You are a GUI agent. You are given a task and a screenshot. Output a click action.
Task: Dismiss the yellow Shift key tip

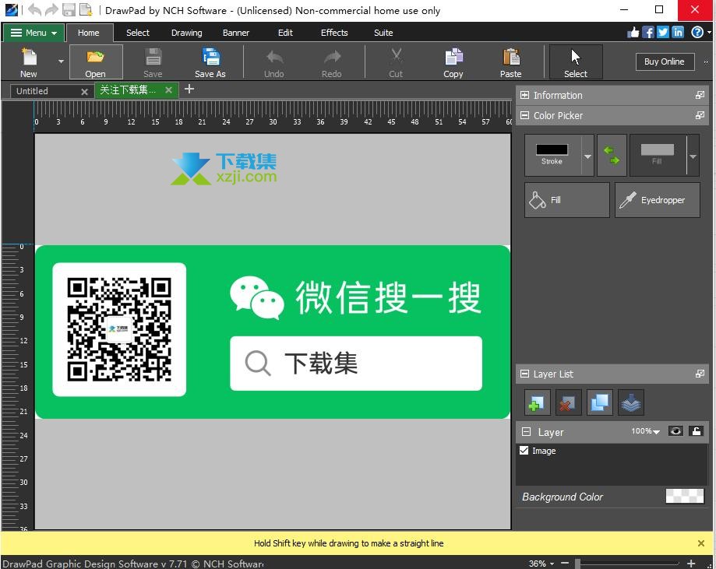[x=701, y=543]
